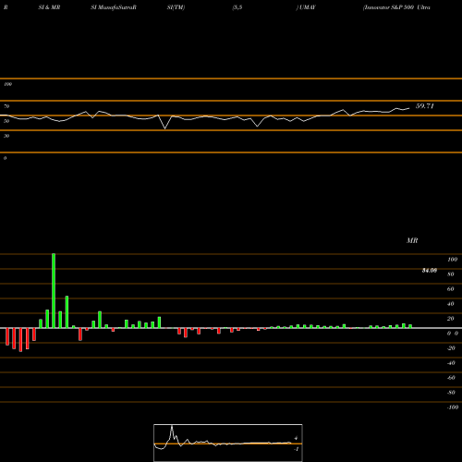Click the MR axis label 80
This screenshot has height=462, width=462.
click(451, 274)
